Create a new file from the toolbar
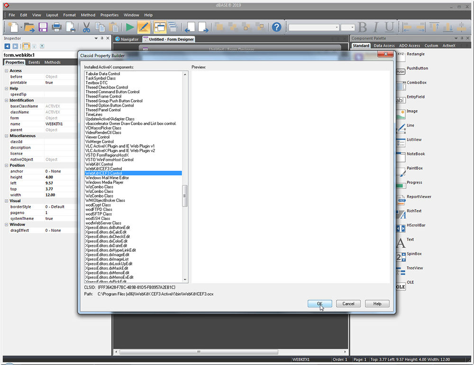This screenshot has width=474, height=365. click(x=14, y=27)
